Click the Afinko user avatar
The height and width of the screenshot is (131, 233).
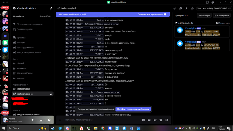coord(5,120)
